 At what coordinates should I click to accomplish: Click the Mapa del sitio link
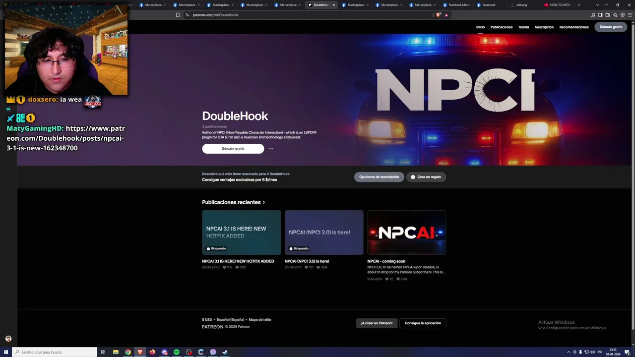pyautogui.click(x=260, y=320)
